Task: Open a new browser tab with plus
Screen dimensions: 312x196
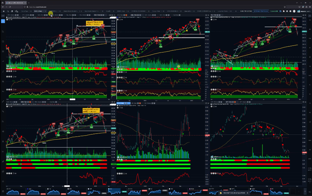Action: point(29,3)
